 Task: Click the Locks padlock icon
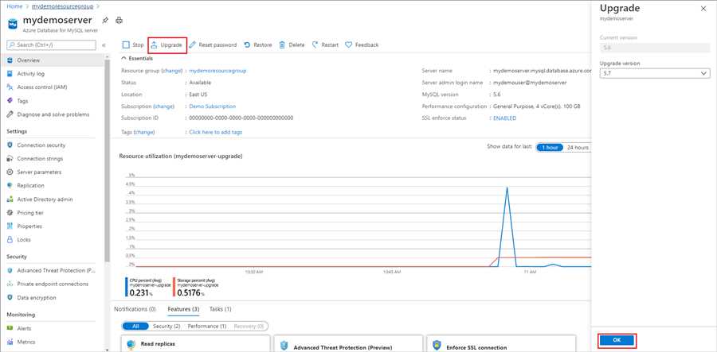click(10, 239)
